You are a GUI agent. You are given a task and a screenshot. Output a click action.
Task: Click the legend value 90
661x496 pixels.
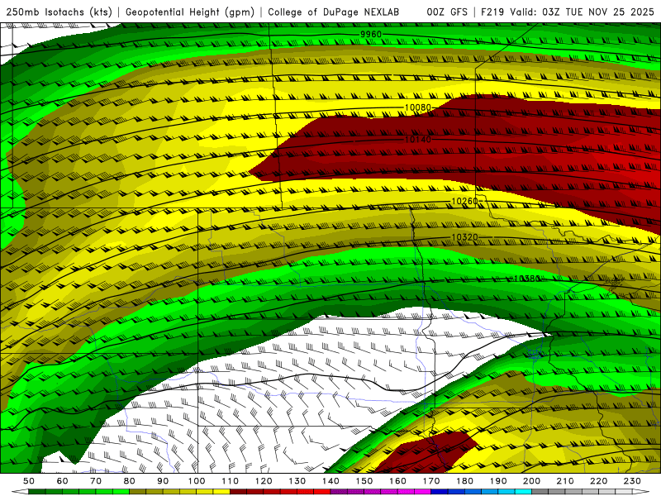163,481
